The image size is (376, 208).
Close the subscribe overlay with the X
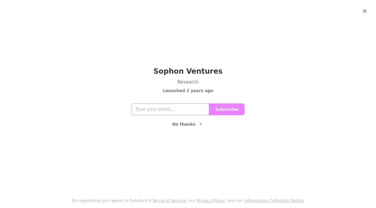click(365, 11)
